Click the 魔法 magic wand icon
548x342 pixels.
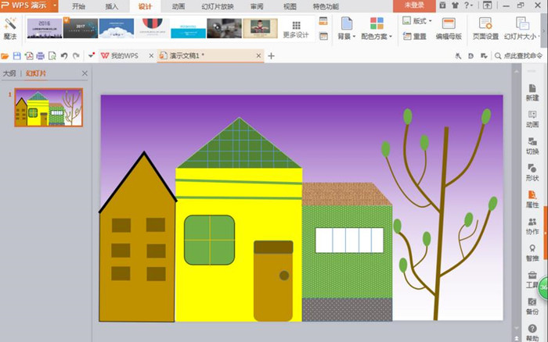pyautogui.click(x=9, y=29)
